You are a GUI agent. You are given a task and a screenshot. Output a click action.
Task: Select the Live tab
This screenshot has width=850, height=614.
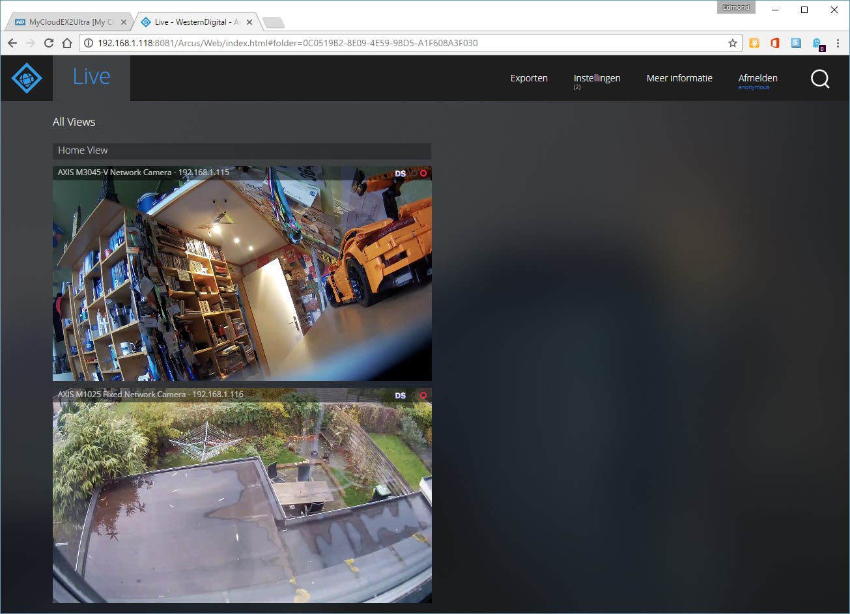pos(91,77)
